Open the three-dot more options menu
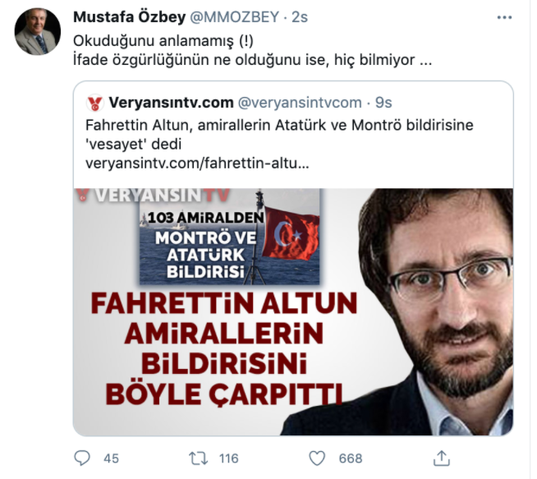537x479 pixels. tap(504, 17)
